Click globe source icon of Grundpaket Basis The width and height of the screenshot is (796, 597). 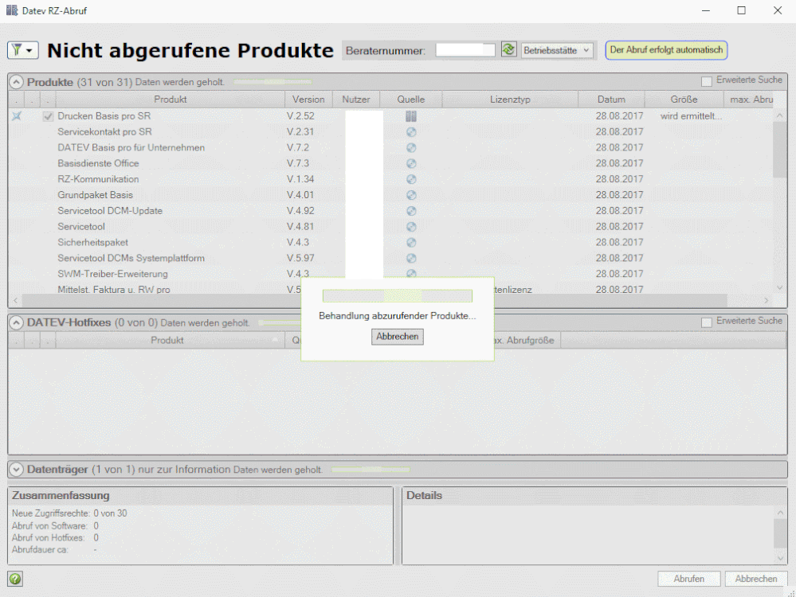(x=411, y=195)
